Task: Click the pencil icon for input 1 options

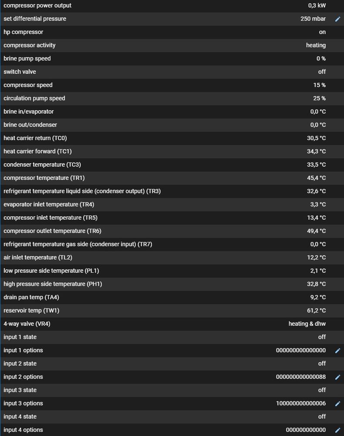Action: point(337,350)
